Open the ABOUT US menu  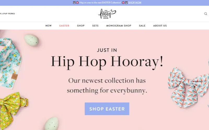click(160, 25)
